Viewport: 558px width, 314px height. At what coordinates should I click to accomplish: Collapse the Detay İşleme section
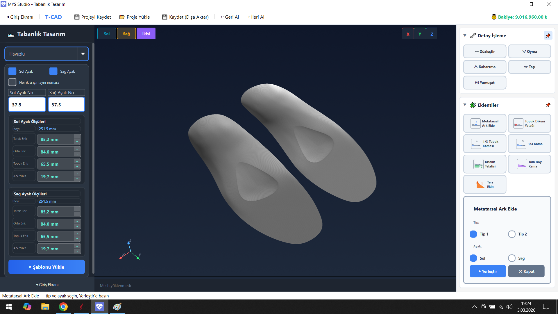click(x=464, y=35)
